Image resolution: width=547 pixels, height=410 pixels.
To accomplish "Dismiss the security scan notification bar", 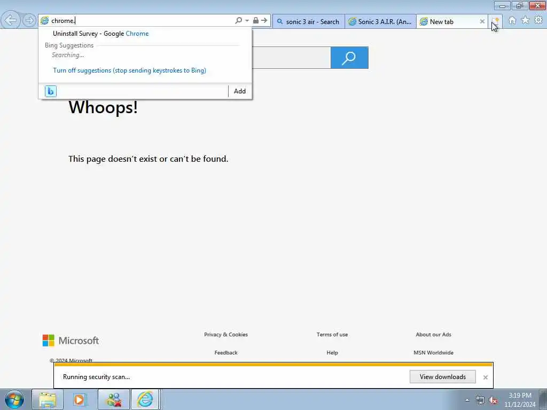I will (x=485, y=377).
